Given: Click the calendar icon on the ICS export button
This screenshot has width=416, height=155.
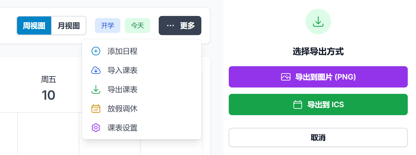Looking at the screenshot, I should coord(298,104).
